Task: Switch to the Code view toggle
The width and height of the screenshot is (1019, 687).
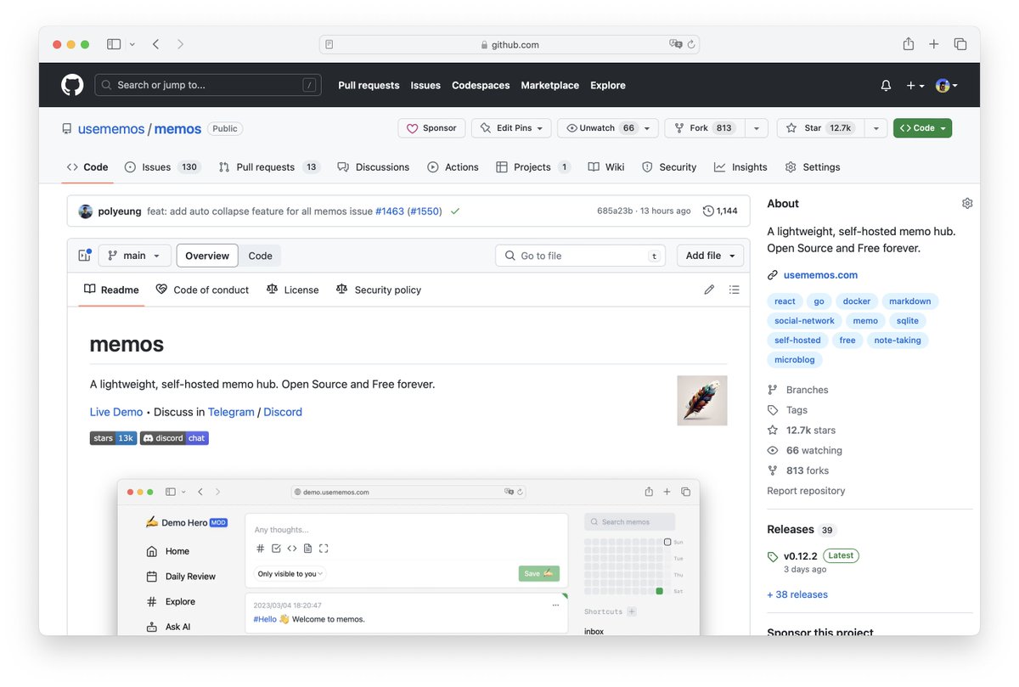Action: click(x=260, y=256)
